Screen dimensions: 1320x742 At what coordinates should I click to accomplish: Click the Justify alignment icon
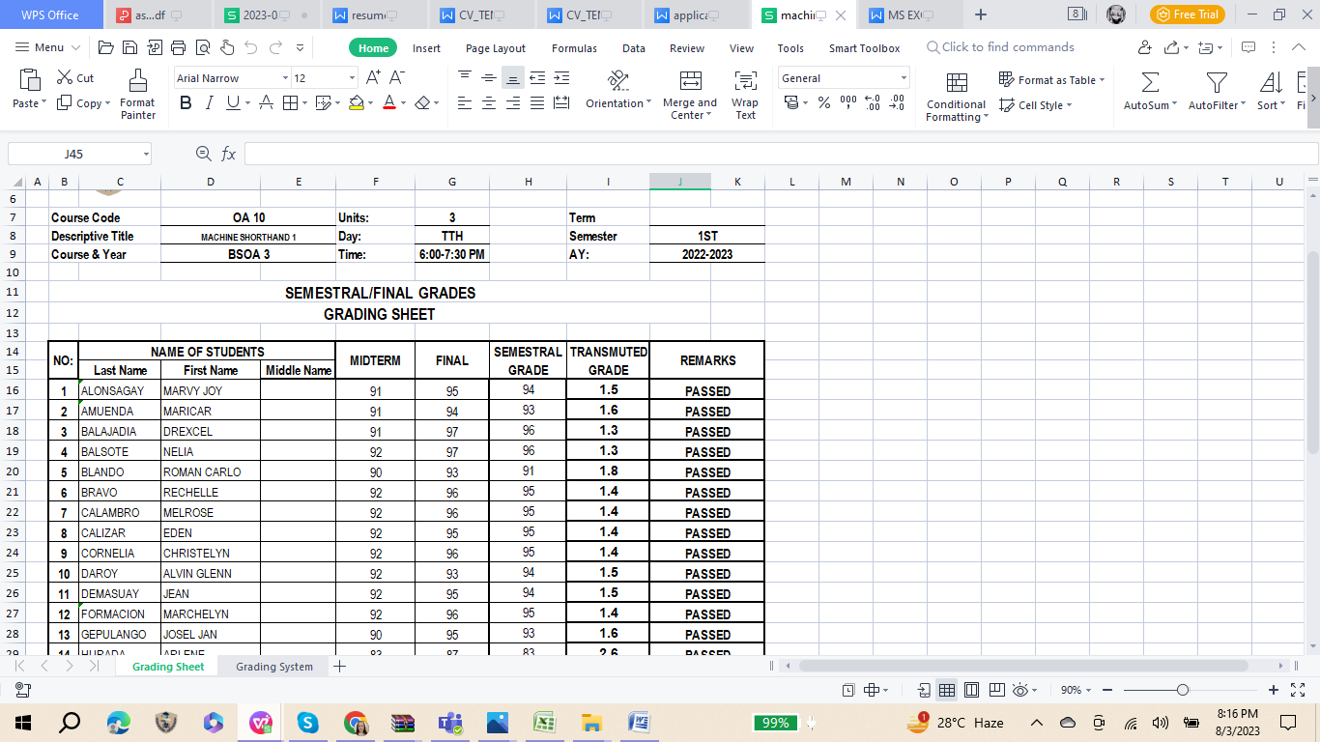pyautogui.click(x=537, y=103)
